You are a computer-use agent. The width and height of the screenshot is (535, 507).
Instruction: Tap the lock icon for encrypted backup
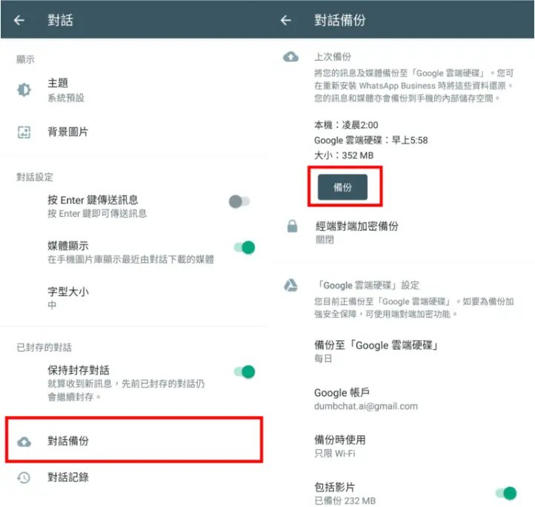[293, 226]
